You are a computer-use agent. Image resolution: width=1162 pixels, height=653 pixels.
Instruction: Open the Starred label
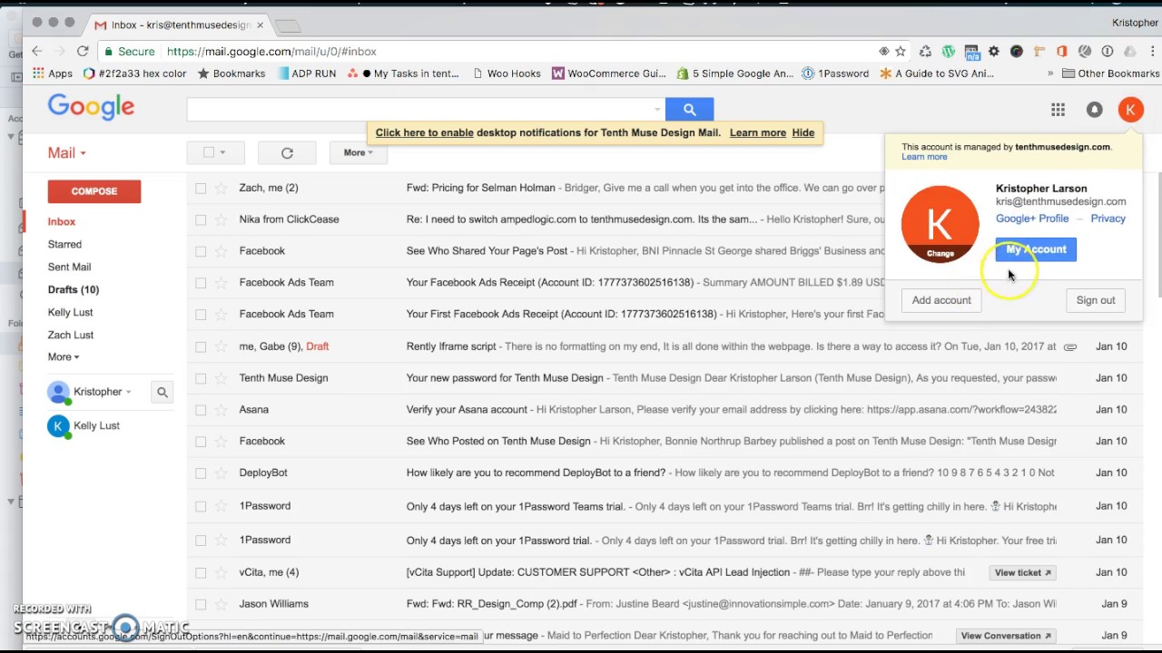pyautogui.click(x=64, y=245)
